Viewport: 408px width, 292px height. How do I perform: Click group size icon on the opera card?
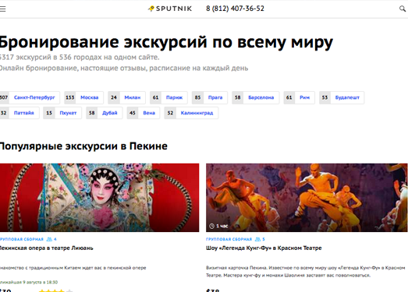(49, 239)
